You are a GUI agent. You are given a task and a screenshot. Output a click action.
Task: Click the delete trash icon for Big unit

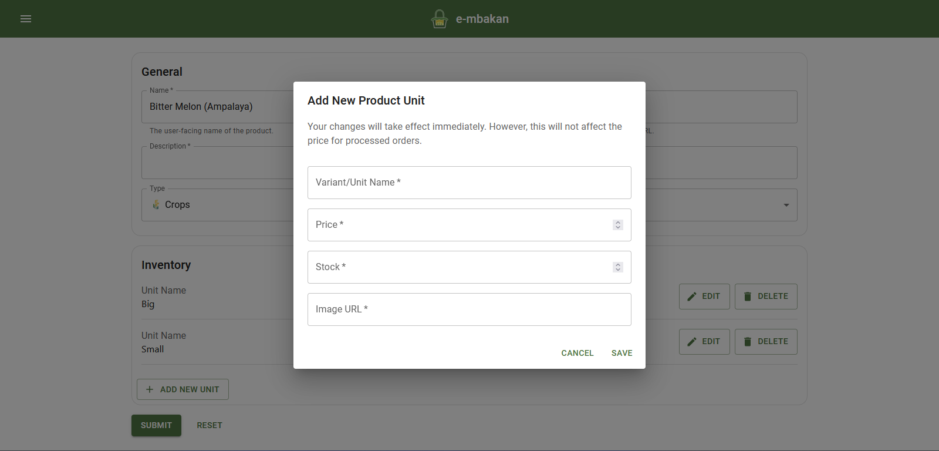coord(748,296)
